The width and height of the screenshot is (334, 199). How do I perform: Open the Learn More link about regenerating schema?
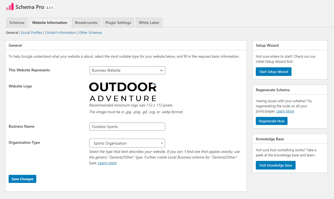point(285,111)
